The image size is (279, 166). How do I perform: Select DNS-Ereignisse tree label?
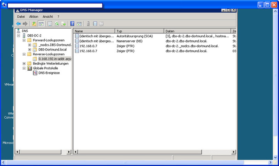pyautogui.click(x=49, y=73)
